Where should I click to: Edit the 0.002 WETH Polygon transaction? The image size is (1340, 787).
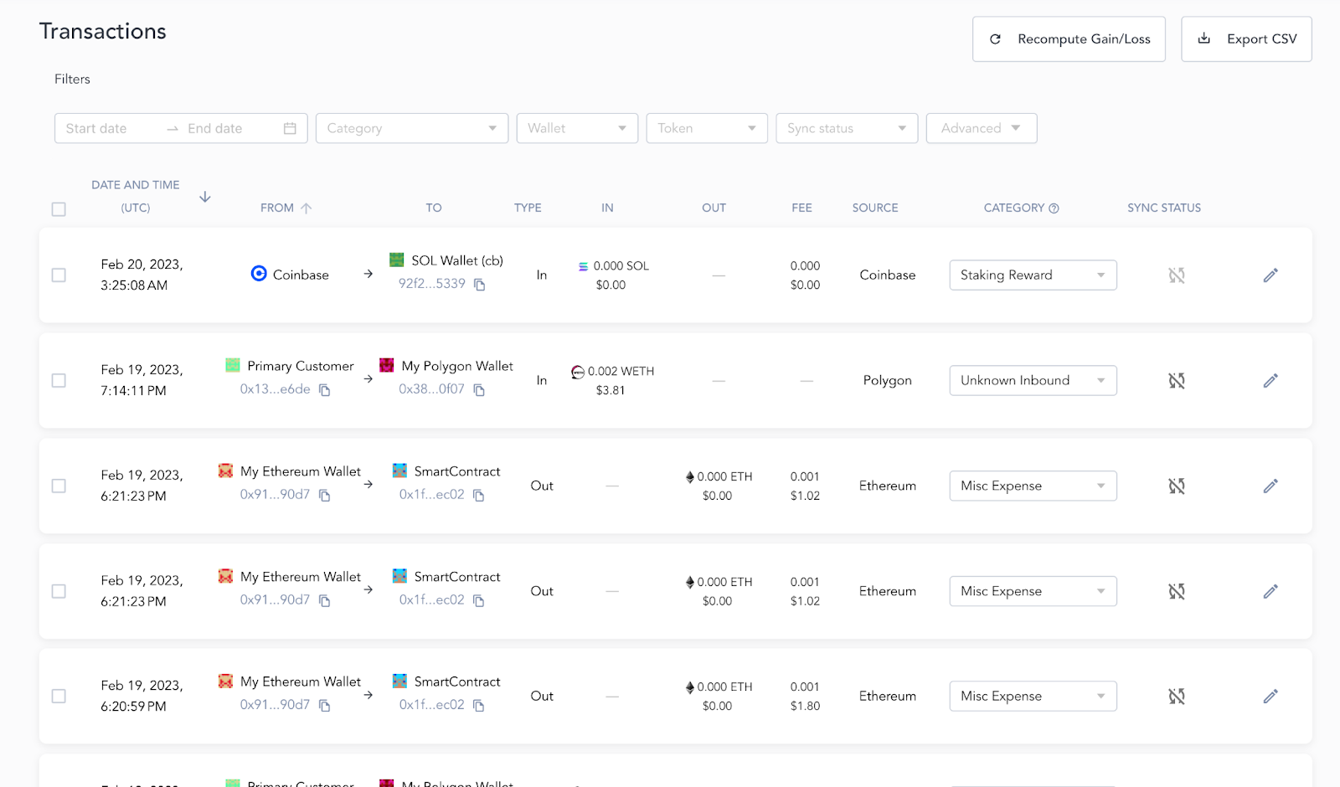(x=1270, y=381)
